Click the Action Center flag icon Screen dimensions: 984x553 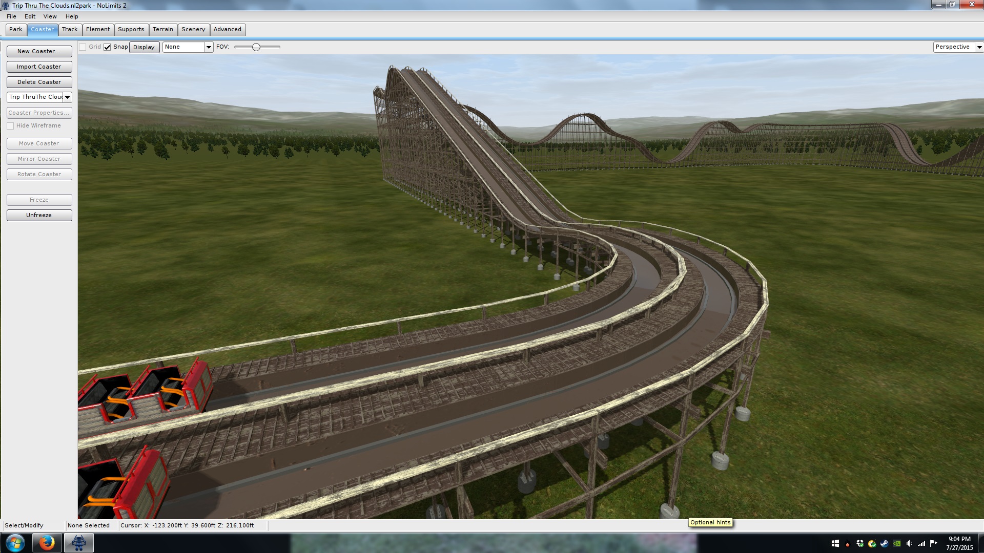[x=933, y=543]
